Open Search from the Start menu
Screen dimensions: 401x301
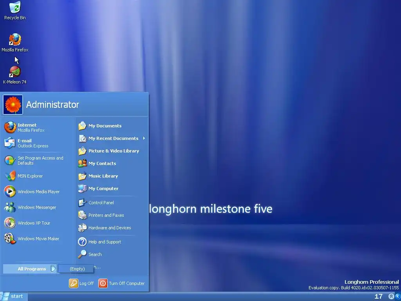(112, 254)
